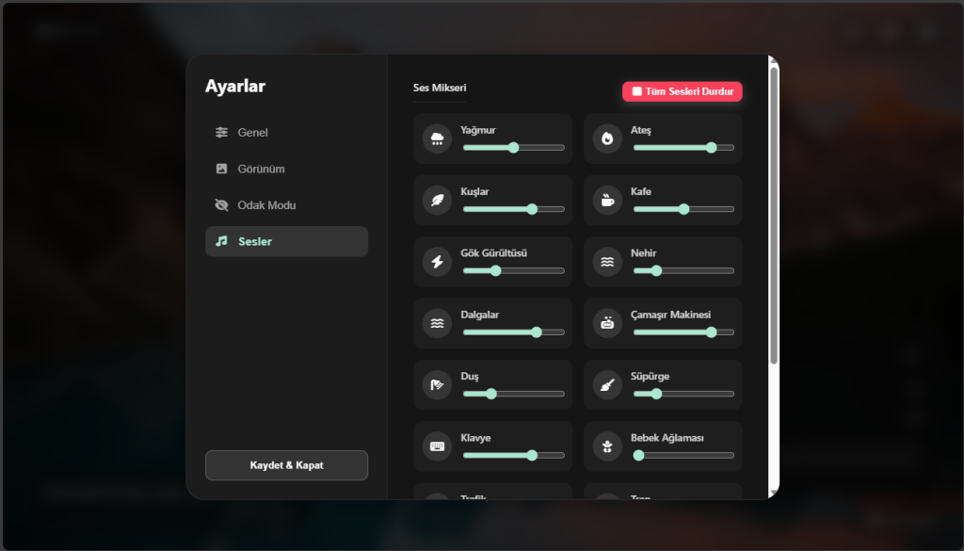
Task: Click the settings panel vertical scrollbar
Action: 774,215
